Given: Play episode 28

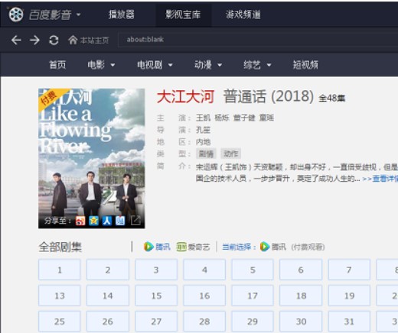Looking at the screenshot, I should click(204, 322).
